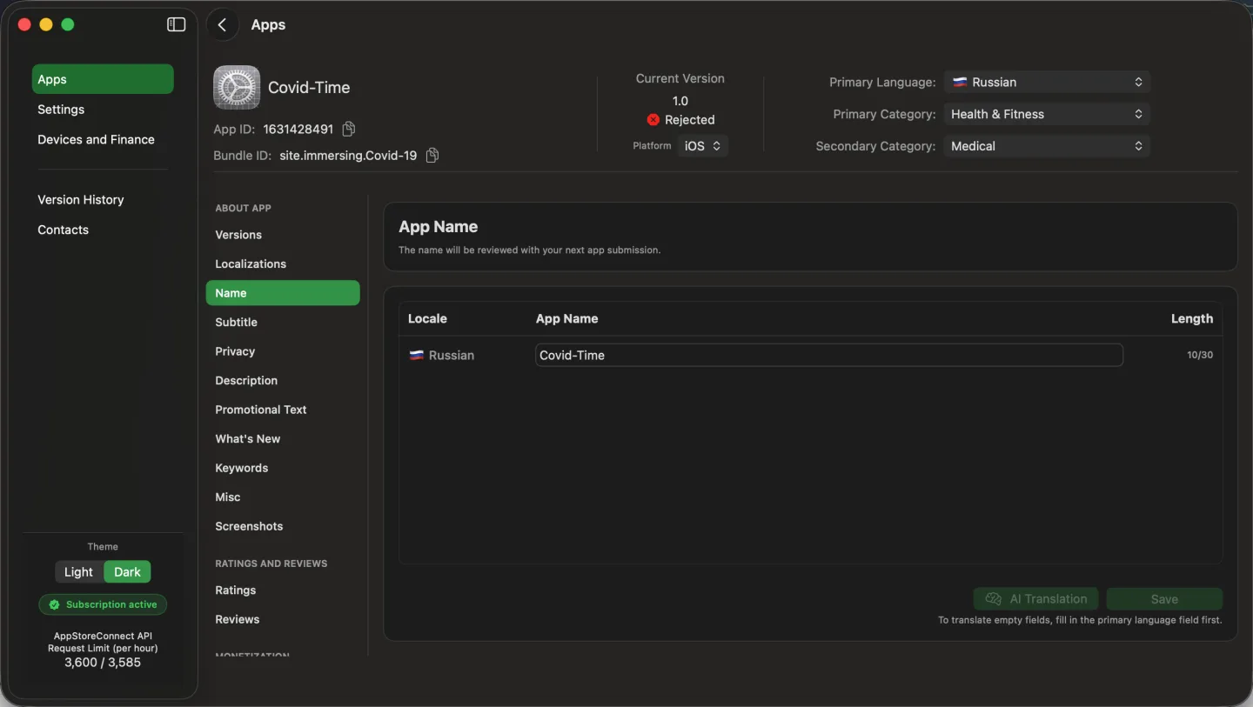Click the AI Translation button
Image resolution: width=1253 pixels, height=707 pixels.
[1035, 598]
